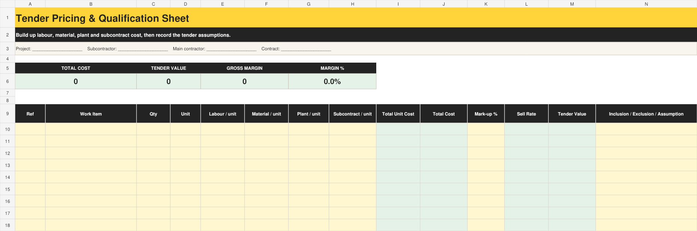Click the Plant / unit header
Screen dimensions: 697x231
(x=309, y=114)
